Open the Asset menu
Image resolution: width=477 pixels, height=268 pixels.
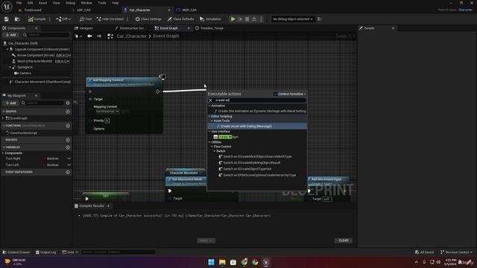43,3
